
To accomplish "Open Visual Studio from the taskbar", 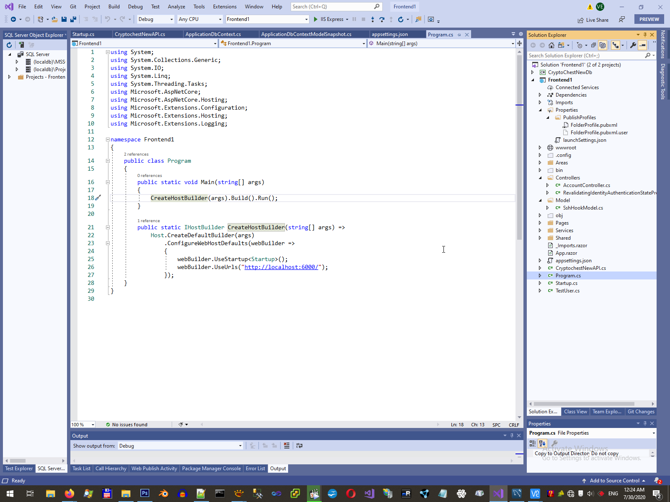I will (x=498, y=494).
